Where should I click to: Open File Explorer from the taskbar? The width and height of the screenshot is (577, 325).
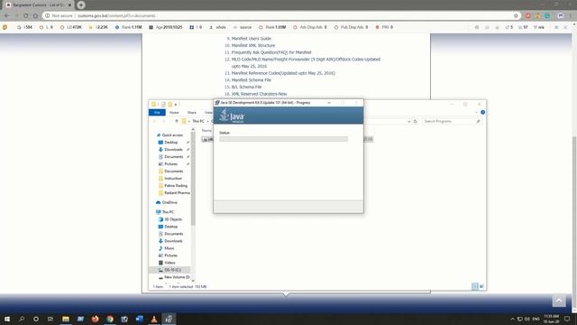pos(66,319)
